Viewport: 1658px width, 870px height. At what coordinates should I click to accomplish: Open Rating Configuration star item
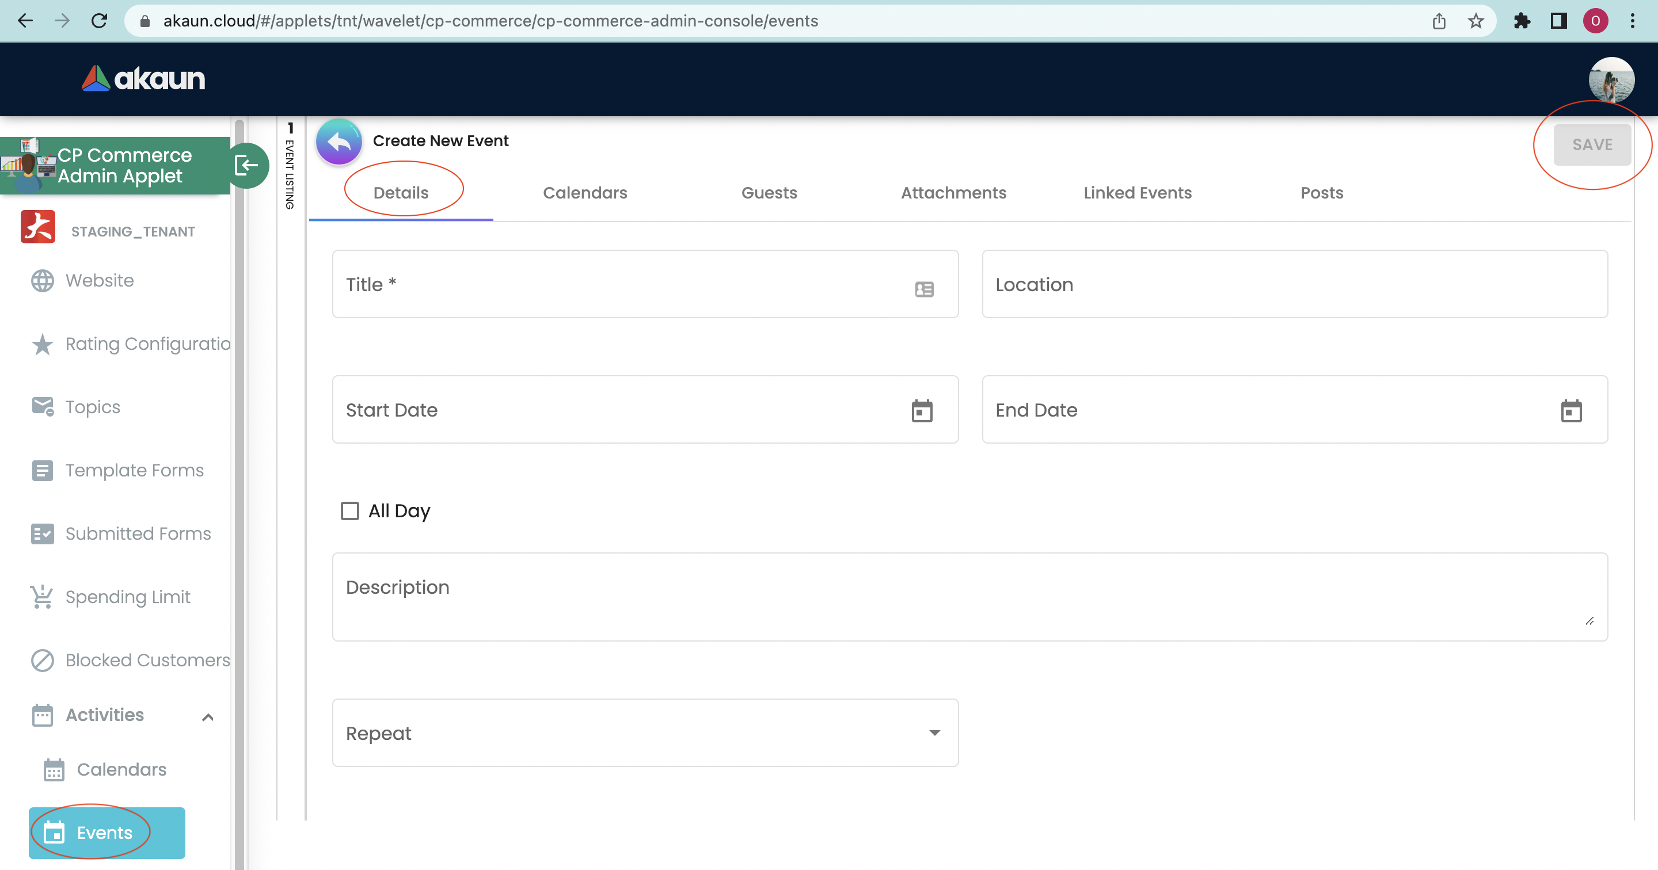[x=43, y=344]
